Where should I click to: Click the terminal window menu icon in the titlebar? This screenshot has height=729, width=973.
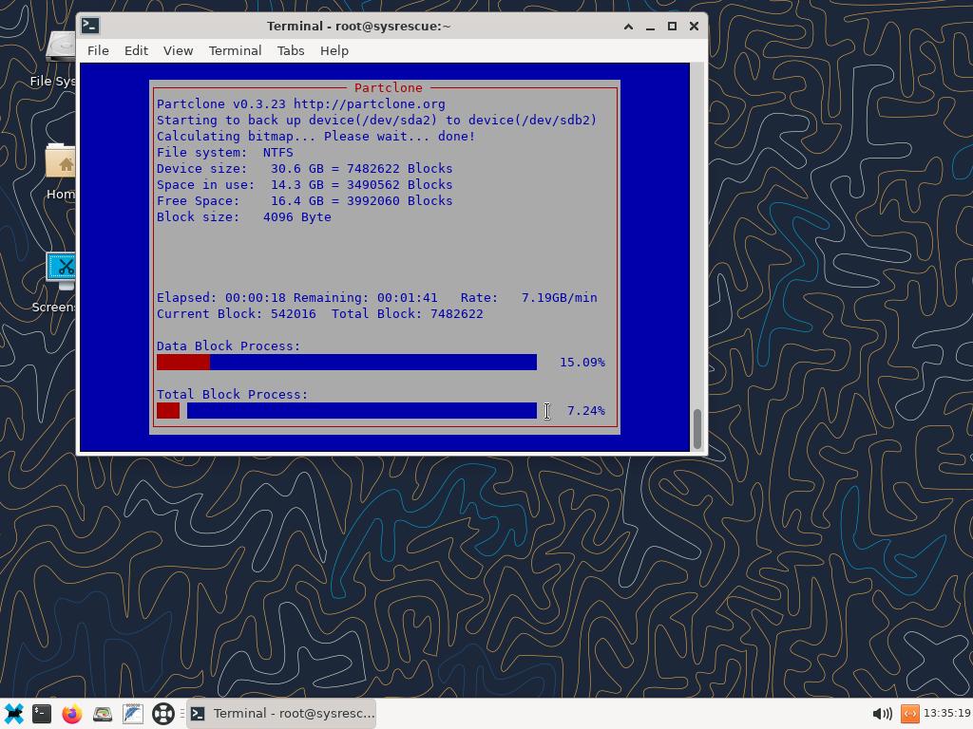(90, 26)
